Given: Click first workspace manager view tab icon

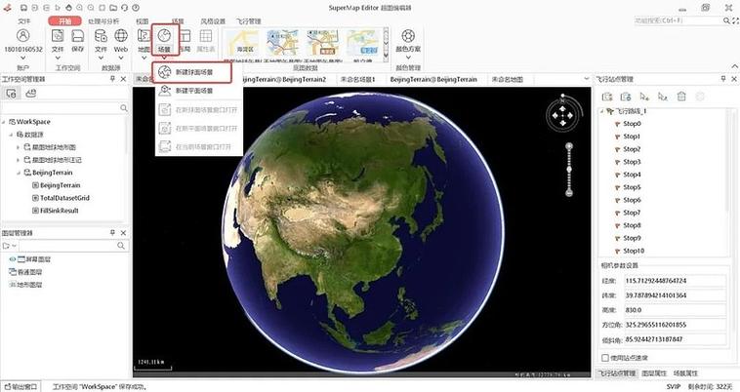Looking at the screenshot, I should coord(12,94).
